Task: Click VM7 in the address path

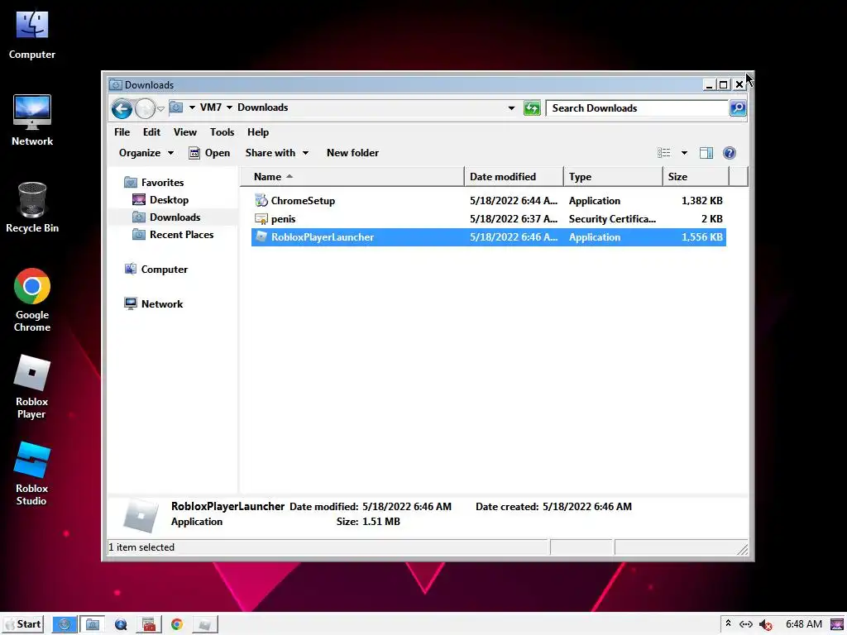Action: tap(211, 107)
